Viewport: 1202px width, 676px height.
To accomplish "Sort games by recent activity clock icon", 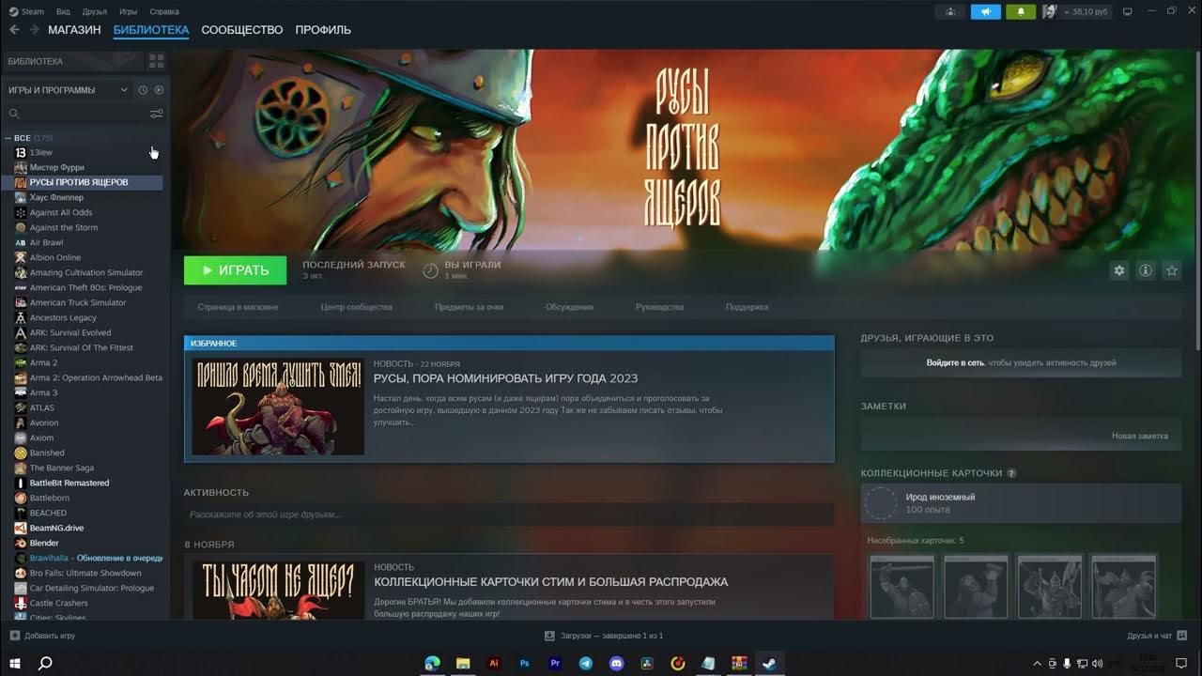I will pyautogui.click(x=143, y=90).
